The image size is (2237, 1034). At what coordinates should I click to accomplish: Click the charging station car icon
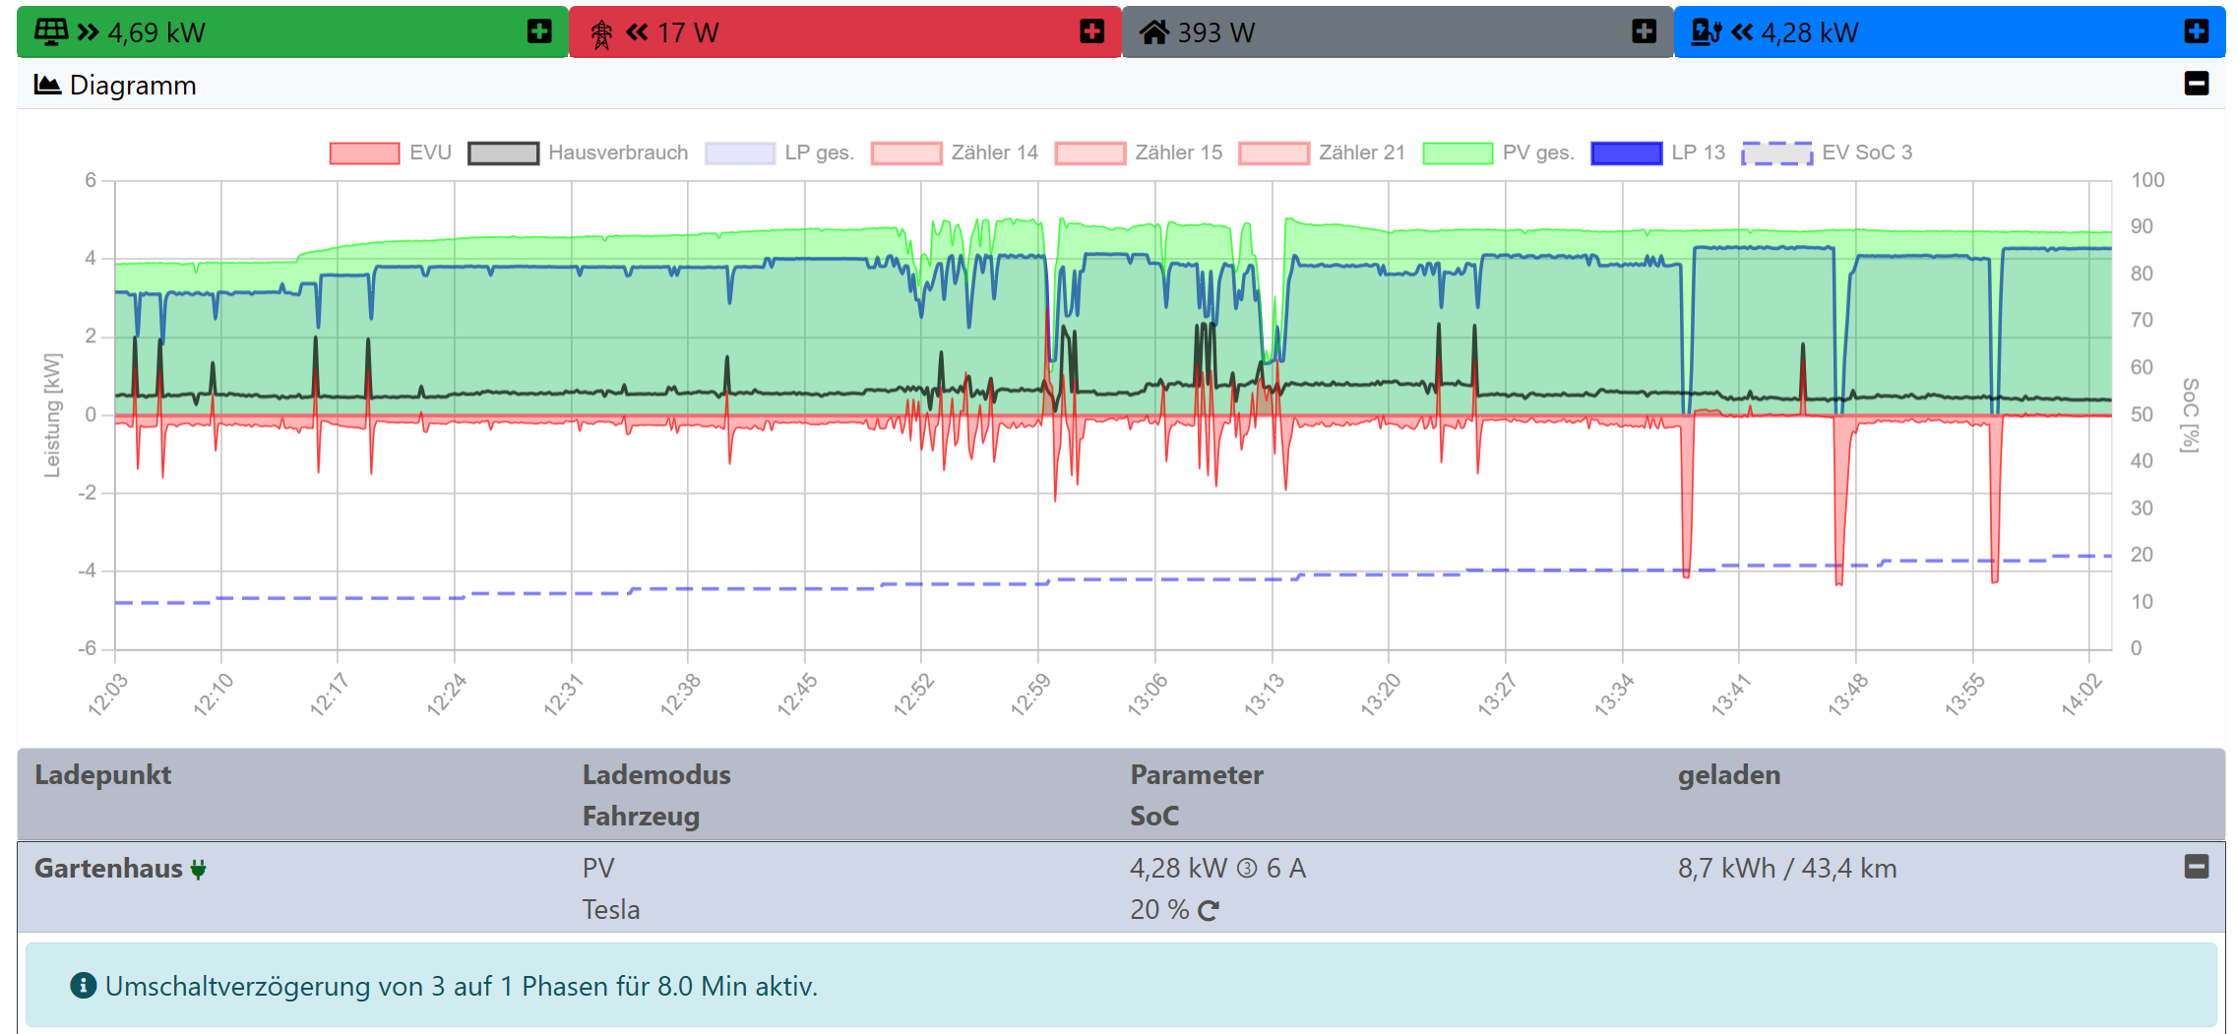coord(1707,32)
